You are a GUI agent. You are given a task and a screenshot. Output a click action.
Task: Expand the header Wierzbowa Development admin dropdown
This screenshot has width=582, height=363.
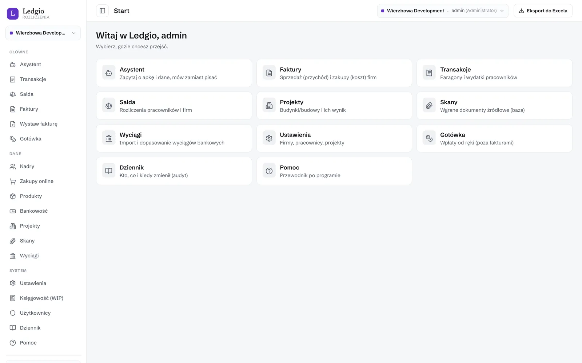tap(443, 11)
